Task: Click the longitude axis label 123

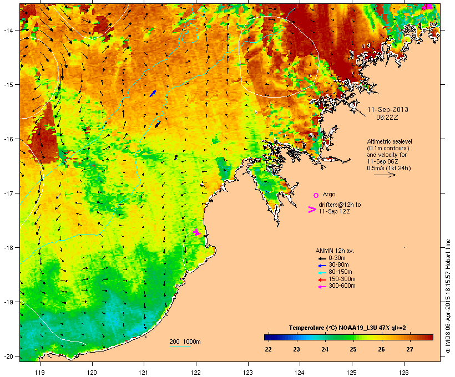Action: pyautogui.click(x=248, y=373)
